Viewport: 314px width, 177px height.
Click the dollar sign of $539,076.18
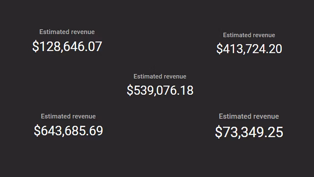click(x=130, y=90)
